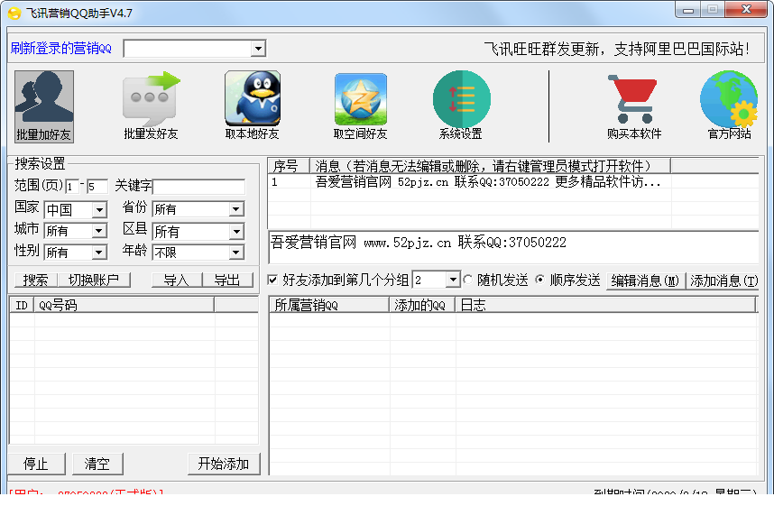Minimize the 飞讯营销QQ助手 window
Image resolution: width=774 pixels, height=515 pixels.
[688, 10]
